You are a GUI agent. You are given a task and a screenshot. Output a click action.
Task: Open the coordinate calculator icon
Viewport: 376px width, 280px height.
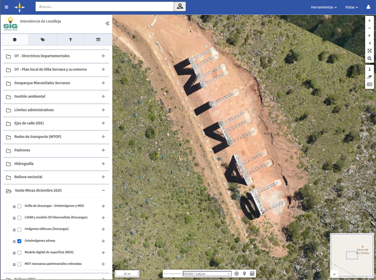(x=252, y=274)
